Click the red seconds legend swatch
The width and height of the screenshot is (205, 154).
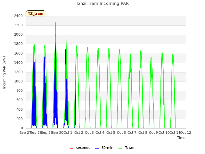click(71, 148)
